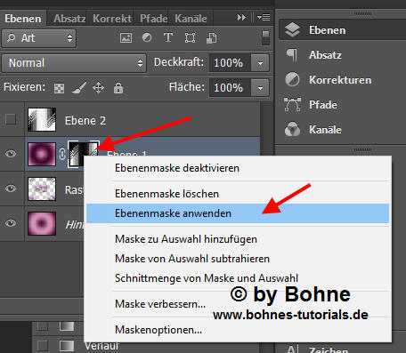
Task: Hide the Ebene 1 layer eye
Action: click(11, 154)
